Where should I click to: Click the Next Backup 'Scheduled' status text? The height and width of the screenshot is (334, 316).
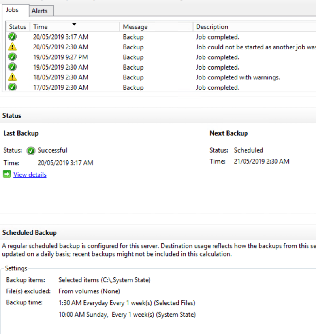pyautogui.click(x=248, y=150)
